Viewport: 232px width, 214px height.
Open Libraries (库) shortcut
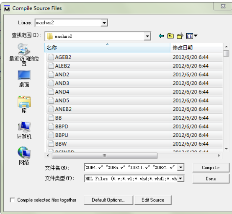pyautogui.click(x=24, y=104)
